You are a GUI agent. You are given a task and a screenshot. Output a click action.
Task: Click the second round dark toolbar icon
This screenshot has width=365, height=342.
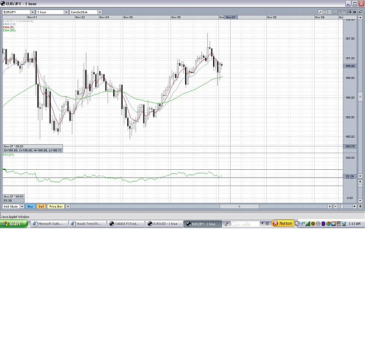click(x=354, y=12)
